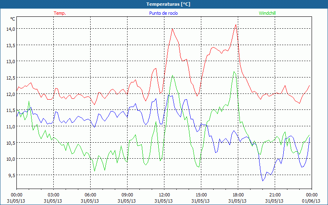Click the '11,5' y-axis value
Viewport: 328px width, 205px height.
coord(11,110)
